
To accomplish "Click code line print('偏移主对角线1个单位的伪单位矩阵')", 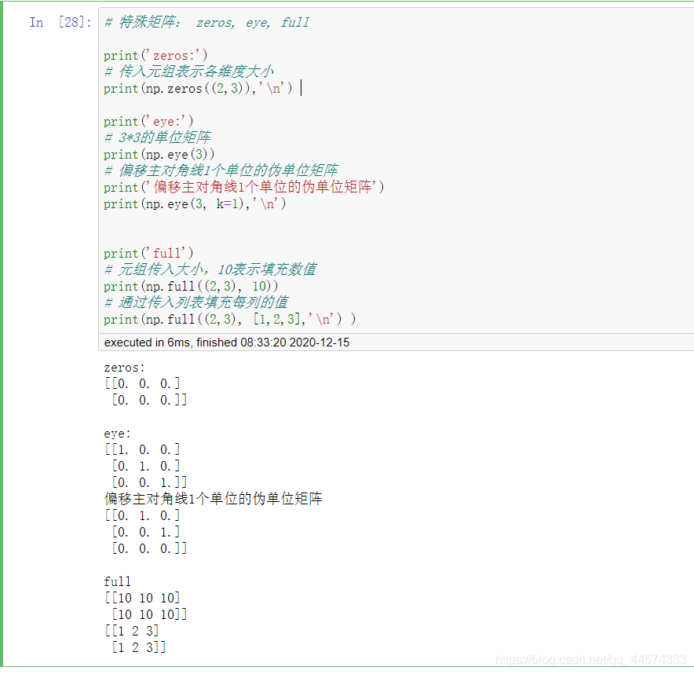I will pos(244,187).
